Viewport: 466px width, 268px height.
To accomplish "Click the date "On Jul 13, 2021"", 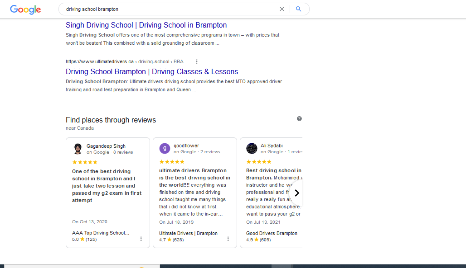I will (263, 222).
